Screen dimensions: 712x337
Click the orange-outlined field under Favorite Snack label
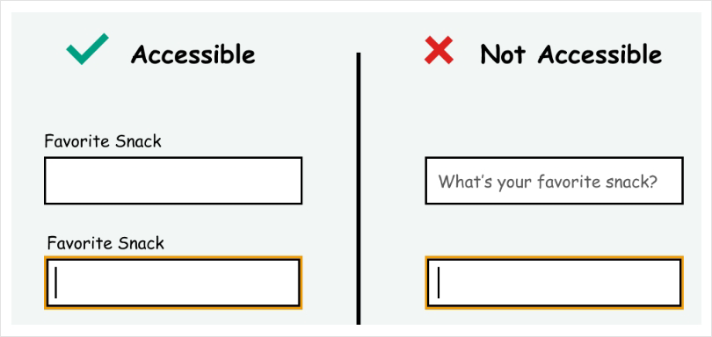(173, 283)
